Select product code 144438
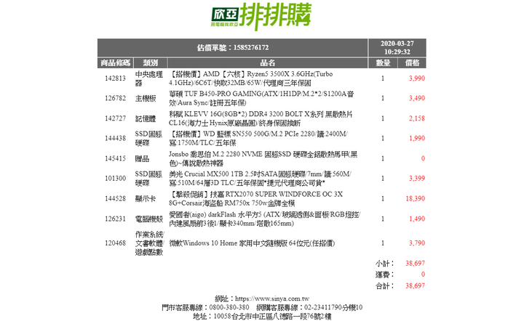524x321 pixels. (115, 138)
